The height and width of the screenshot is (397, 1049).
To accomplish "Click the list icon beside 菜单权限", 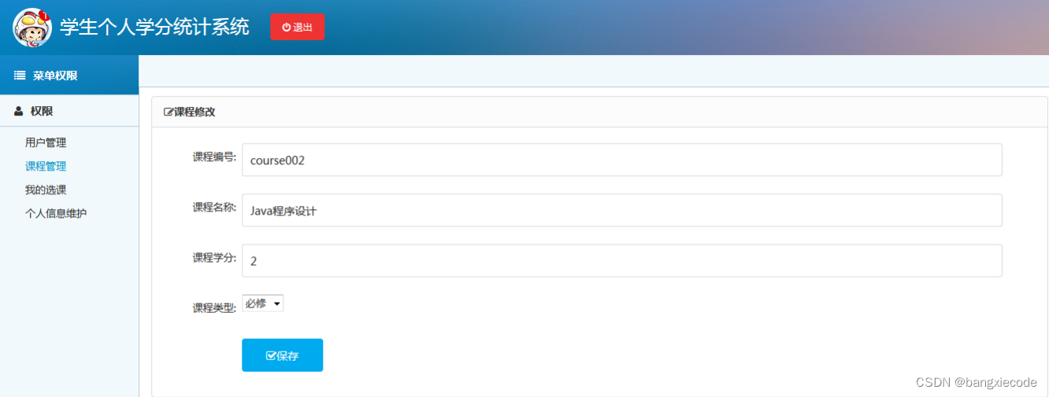I will (x=20, y=75).
